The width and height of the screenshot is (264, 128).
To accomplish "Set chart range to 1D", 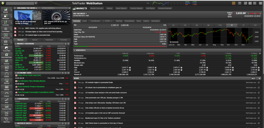I will click(173, 25).
